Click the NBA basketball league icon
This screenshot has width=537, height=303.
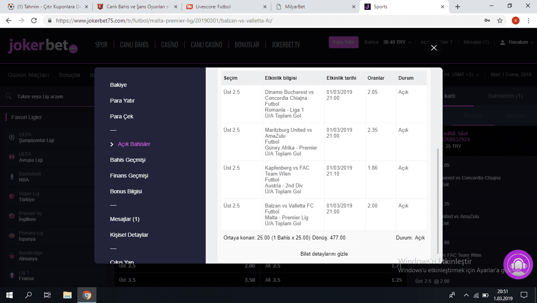(x=12, y=177)
